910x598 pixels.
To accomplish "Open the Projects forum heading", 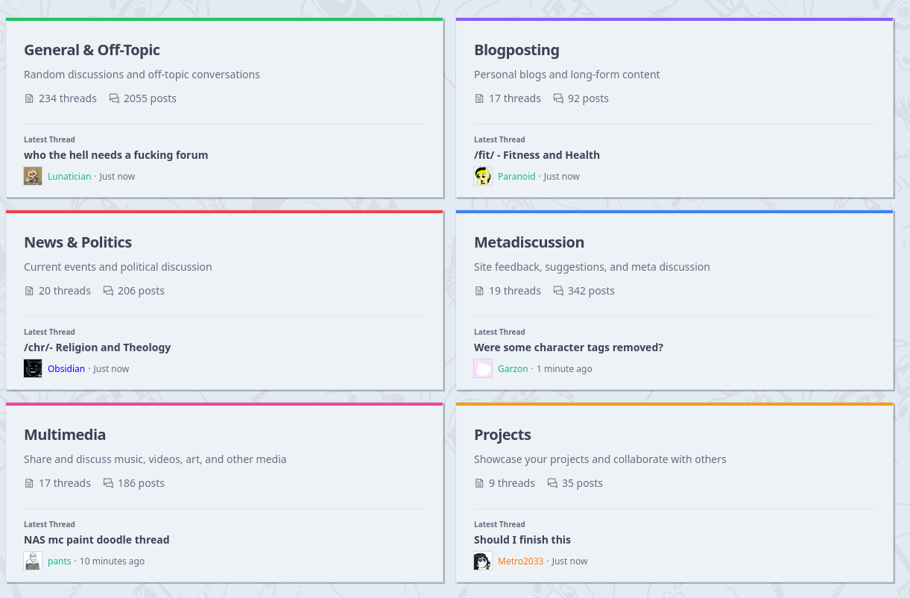I will point(502,435).
